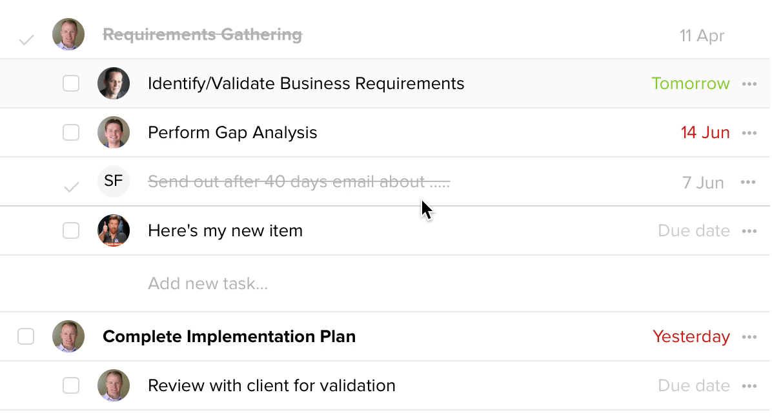Click the thumbs-up avatar on Here's my new item

(x=114, y=230)
